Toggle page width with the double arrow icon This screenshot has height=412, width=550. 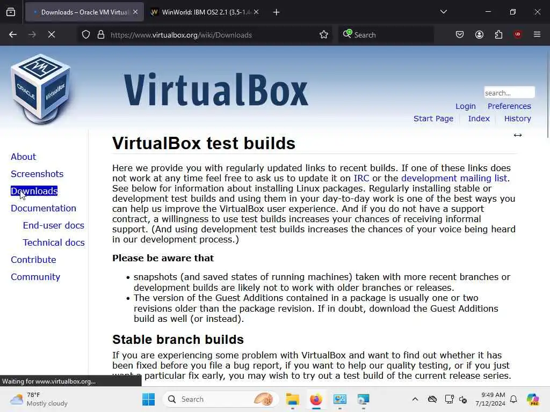(x=518, y=135)
